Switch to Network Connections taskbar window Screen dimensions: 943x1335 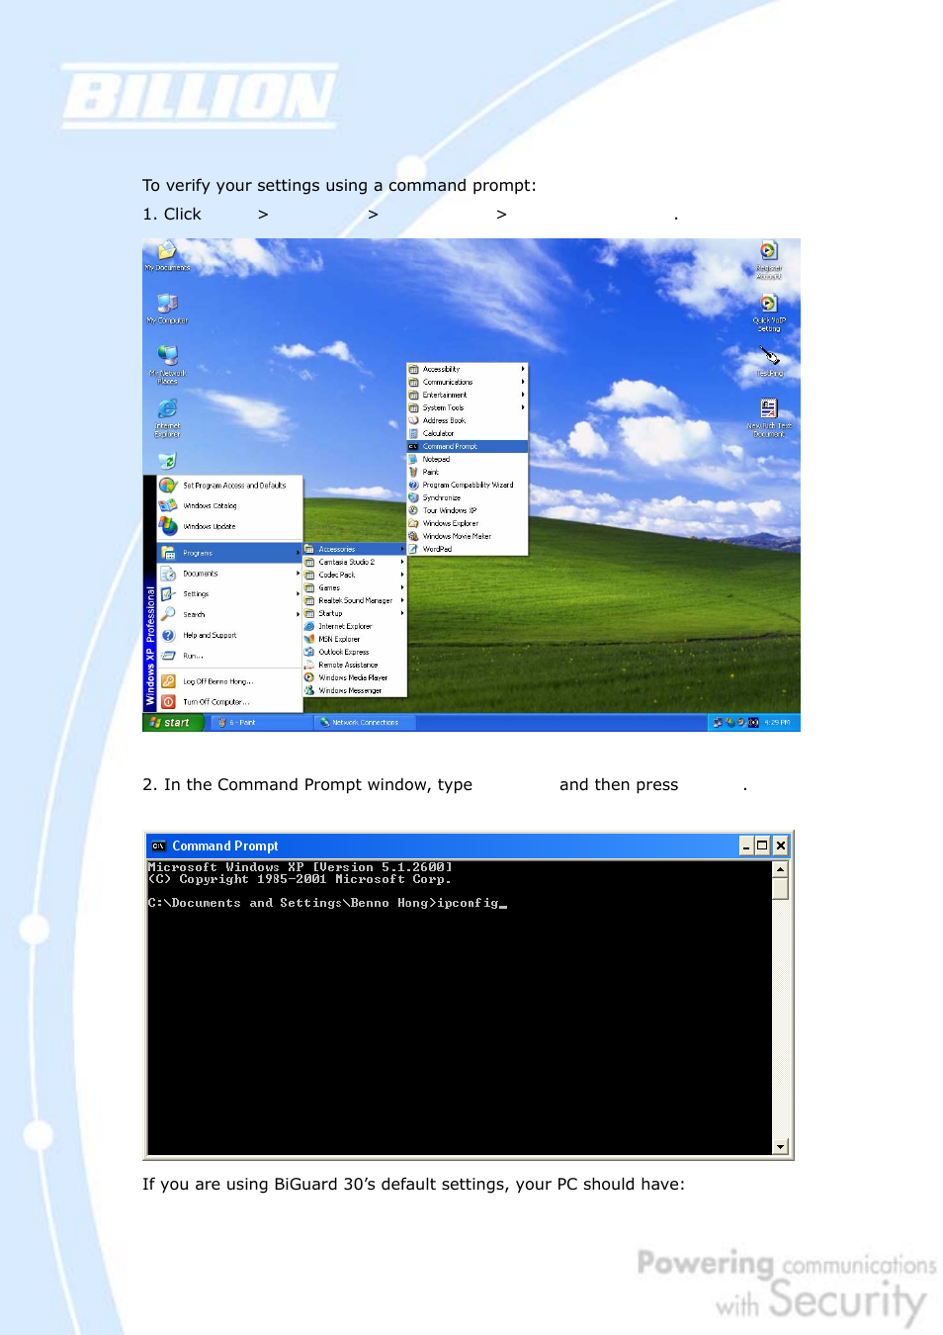click(364, 723)
